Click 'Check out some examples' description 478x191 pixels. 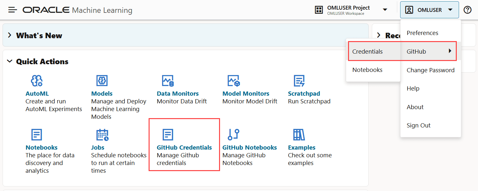click(310, 159)
